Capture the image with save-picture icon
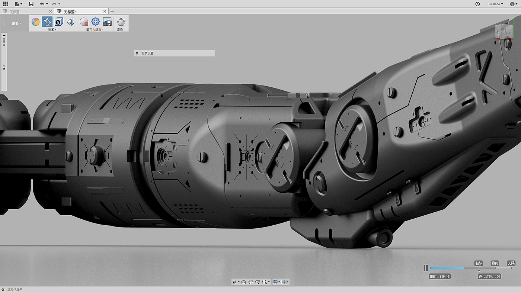This screenshot has height=293, width=521. click(x=107, y=22)
